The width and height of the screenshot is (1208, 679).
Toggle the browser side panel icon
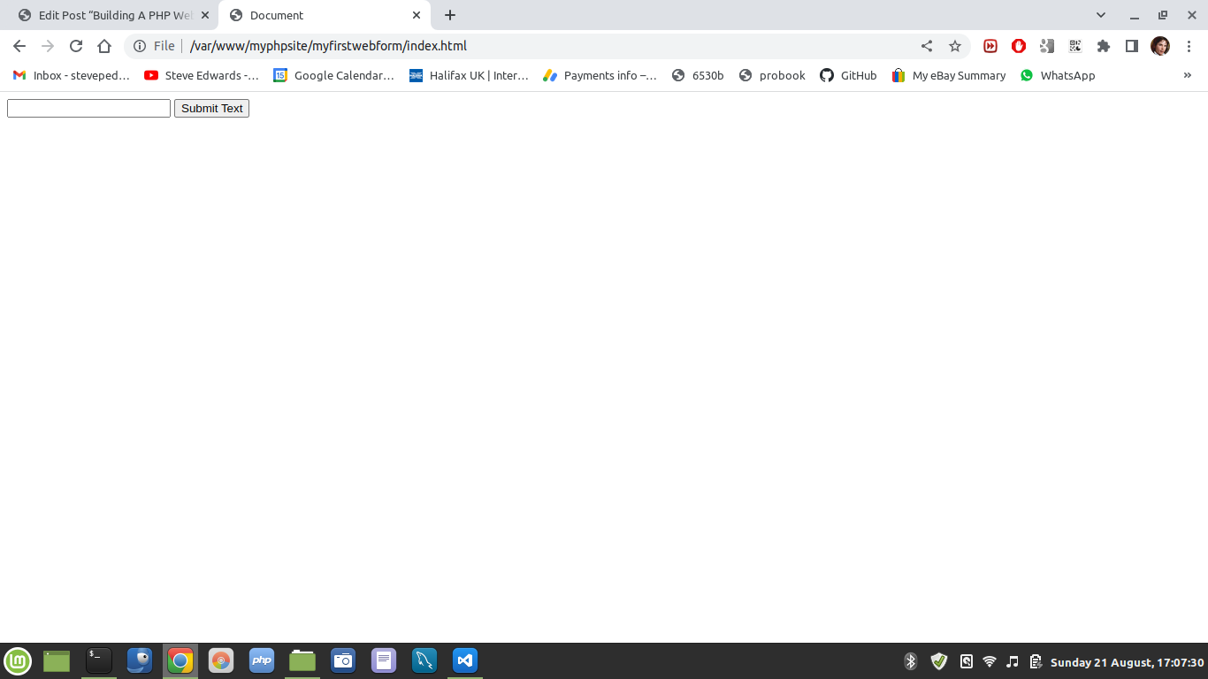point(1132,46)
